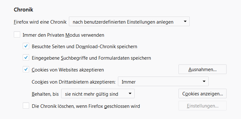Click the arrow icon on the 'Immer' combo box
This screenshot has width=241, height=119.
point(204,81)
